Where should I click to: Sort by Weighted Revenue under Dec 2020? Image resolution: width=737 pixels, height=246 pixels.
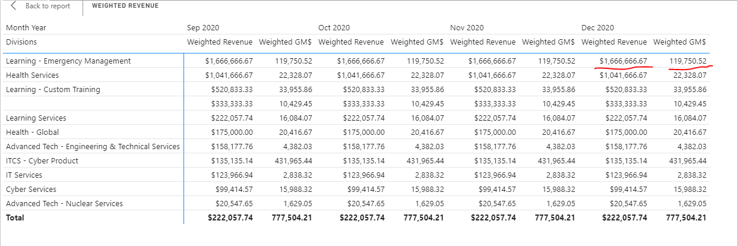click(x=614, y=42)
